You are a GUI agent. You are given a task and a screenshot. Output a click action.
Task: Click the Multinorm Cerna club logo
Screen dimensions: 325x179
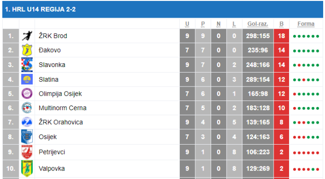pyautogui.click(x=27, y=108)
